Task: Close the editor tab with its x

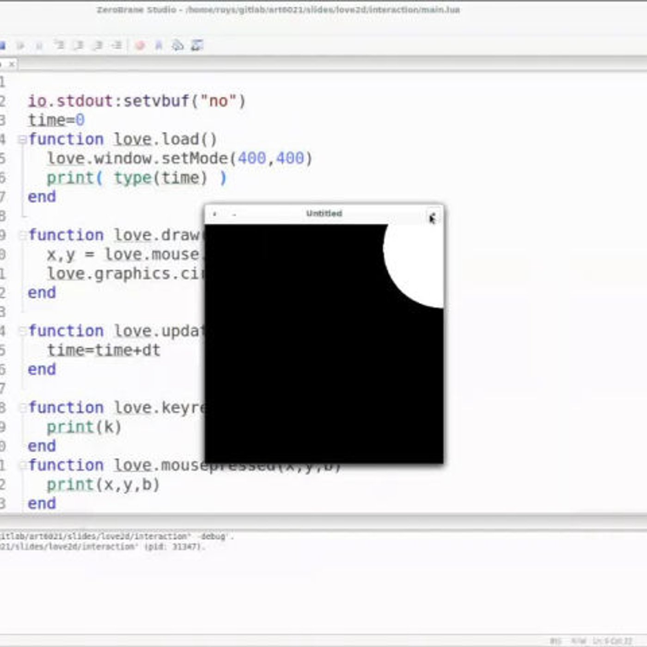Action: pyautogui.click(x=12, y=64)
